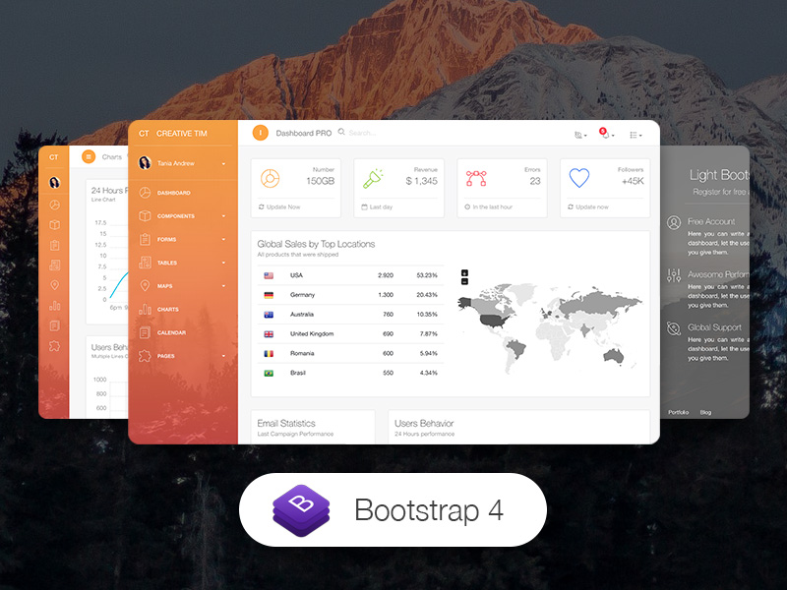This screenshot has height=590, width=787.
Task: Click the CT logo in the sidebar header
Action: pyautogui.click(x=144, y=134)
